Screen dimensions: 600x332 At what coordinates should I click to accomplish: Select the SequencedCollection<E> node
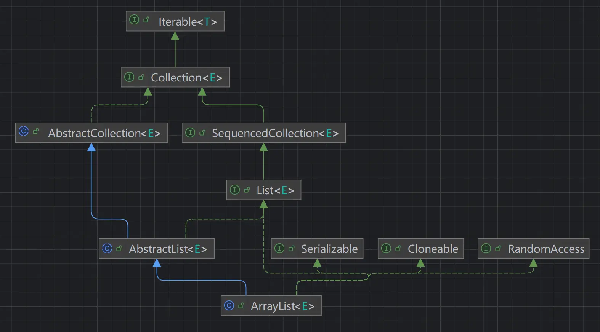264,132
